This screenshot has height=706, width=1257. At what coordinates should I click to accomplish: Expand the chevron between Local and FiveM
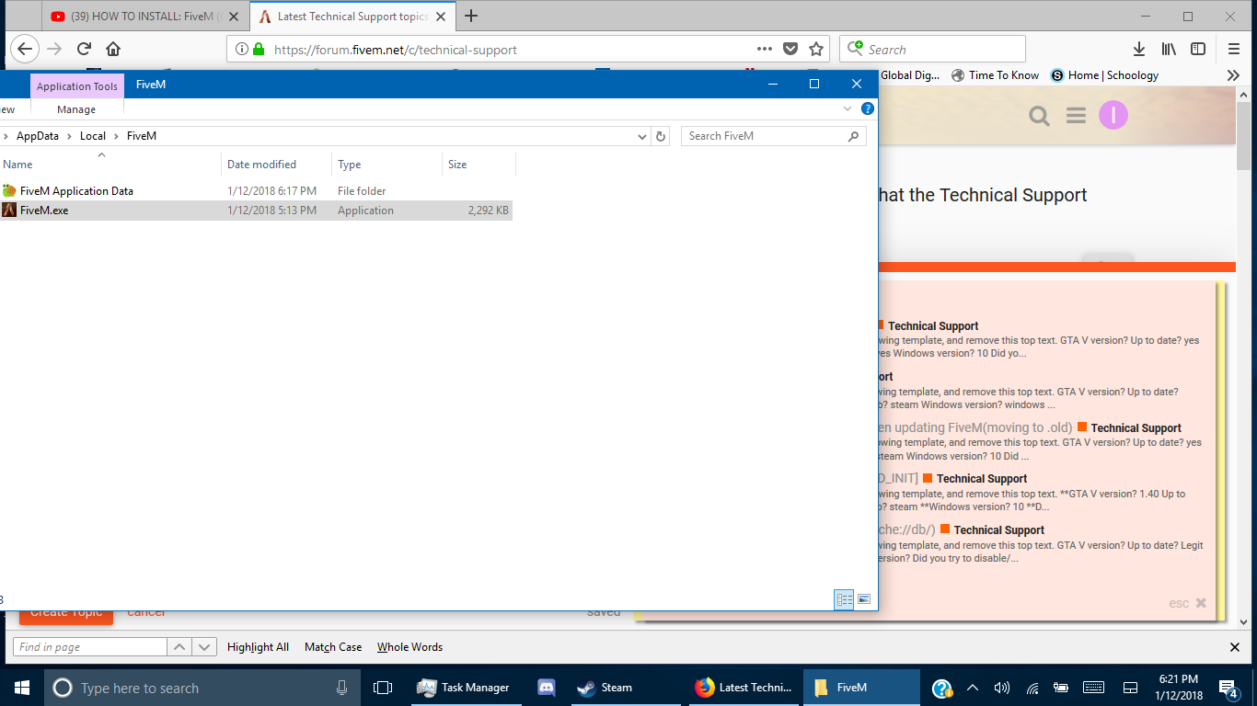116,136
